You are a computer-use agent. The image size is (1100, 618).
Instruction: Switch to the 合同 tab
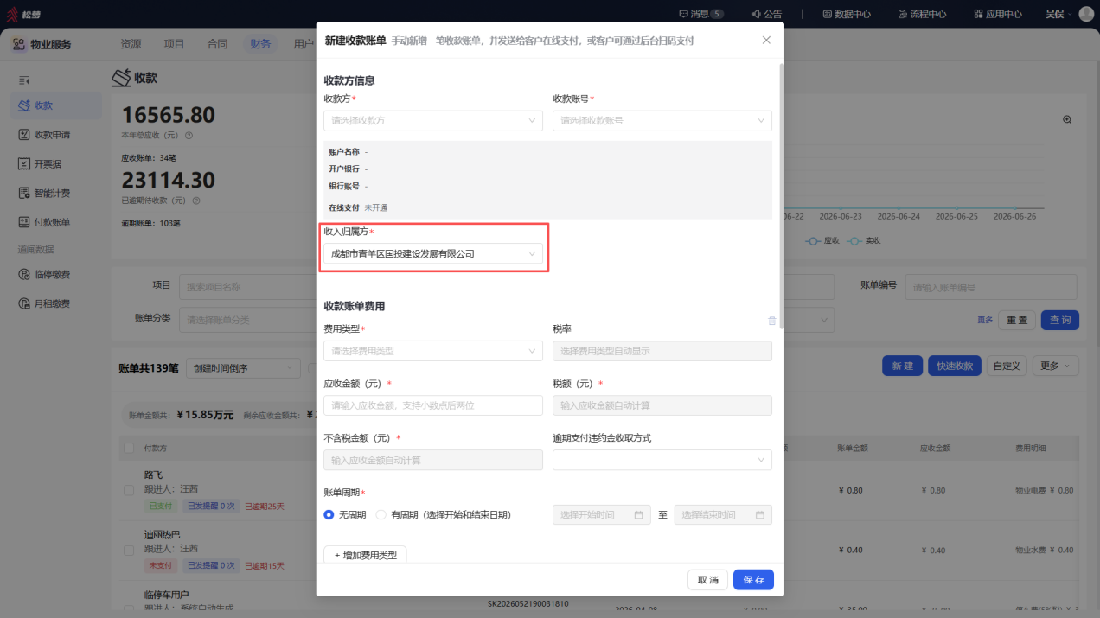pyautogui.click(x=218, y=44)
